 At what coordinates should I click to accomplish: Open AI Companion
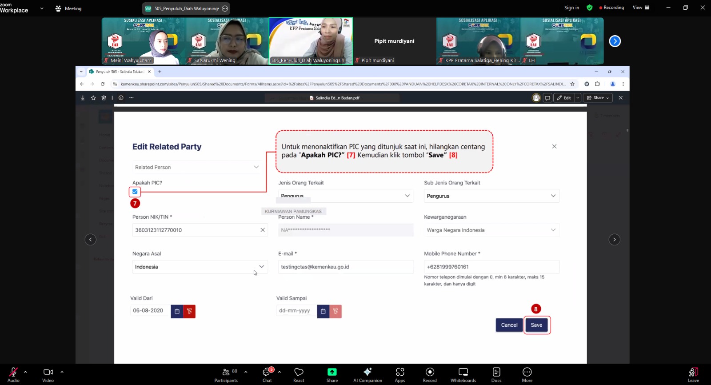(x=367, y=374)
